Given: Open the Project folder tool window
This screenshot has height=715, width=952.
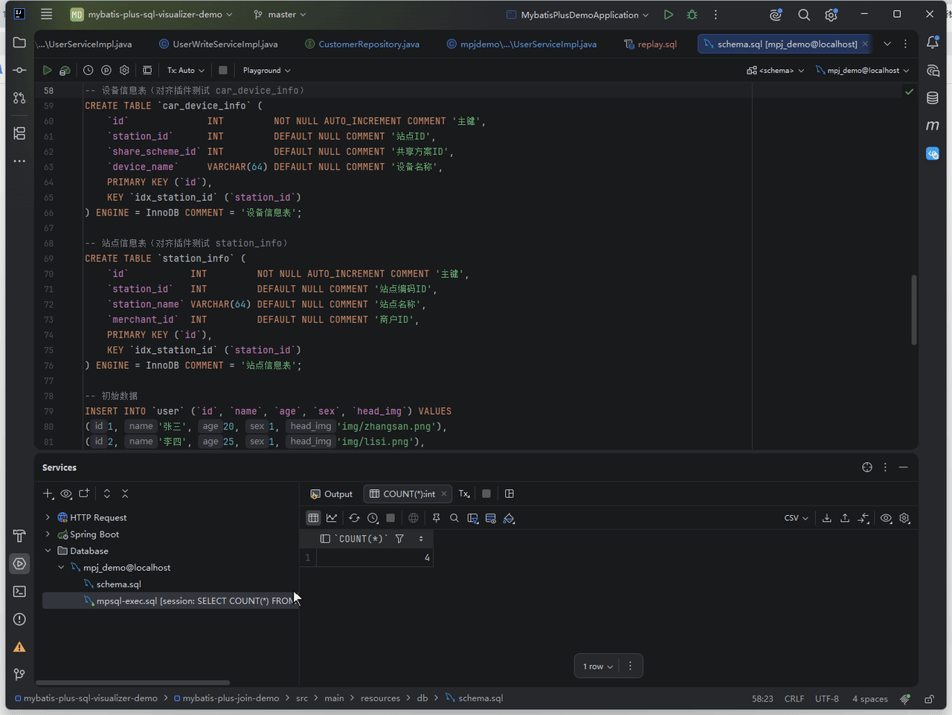Looking at the screenshot, I should click(19, 42).
